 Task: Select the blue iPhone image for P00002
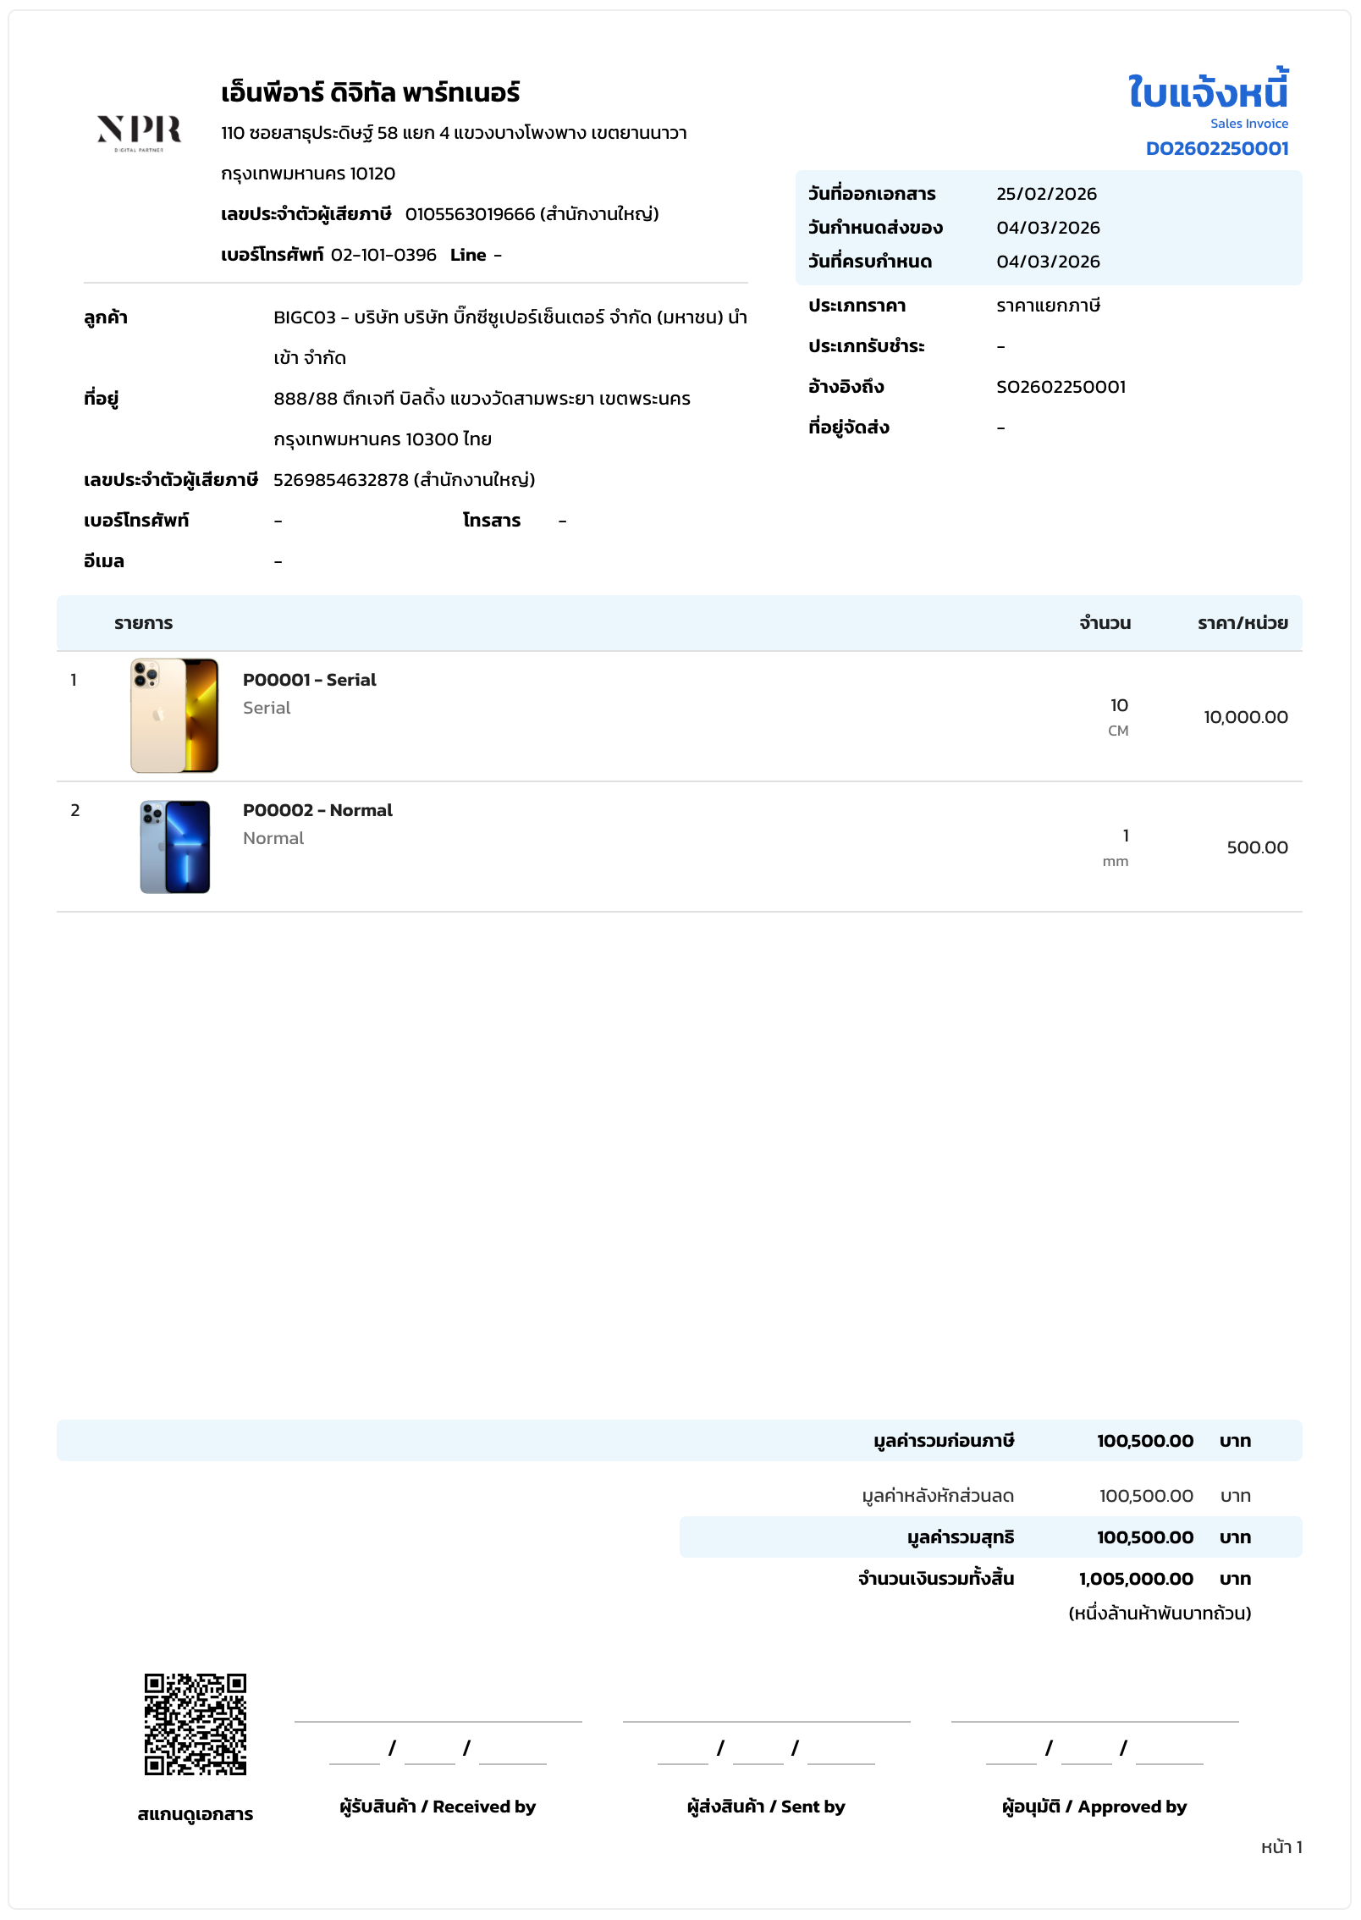pos(174,847)
